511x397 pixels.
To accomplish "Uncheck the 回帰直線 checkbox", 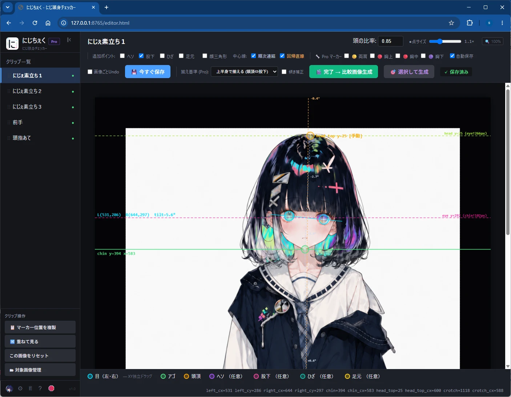I will pyautogui.click(x=282, y=56).
